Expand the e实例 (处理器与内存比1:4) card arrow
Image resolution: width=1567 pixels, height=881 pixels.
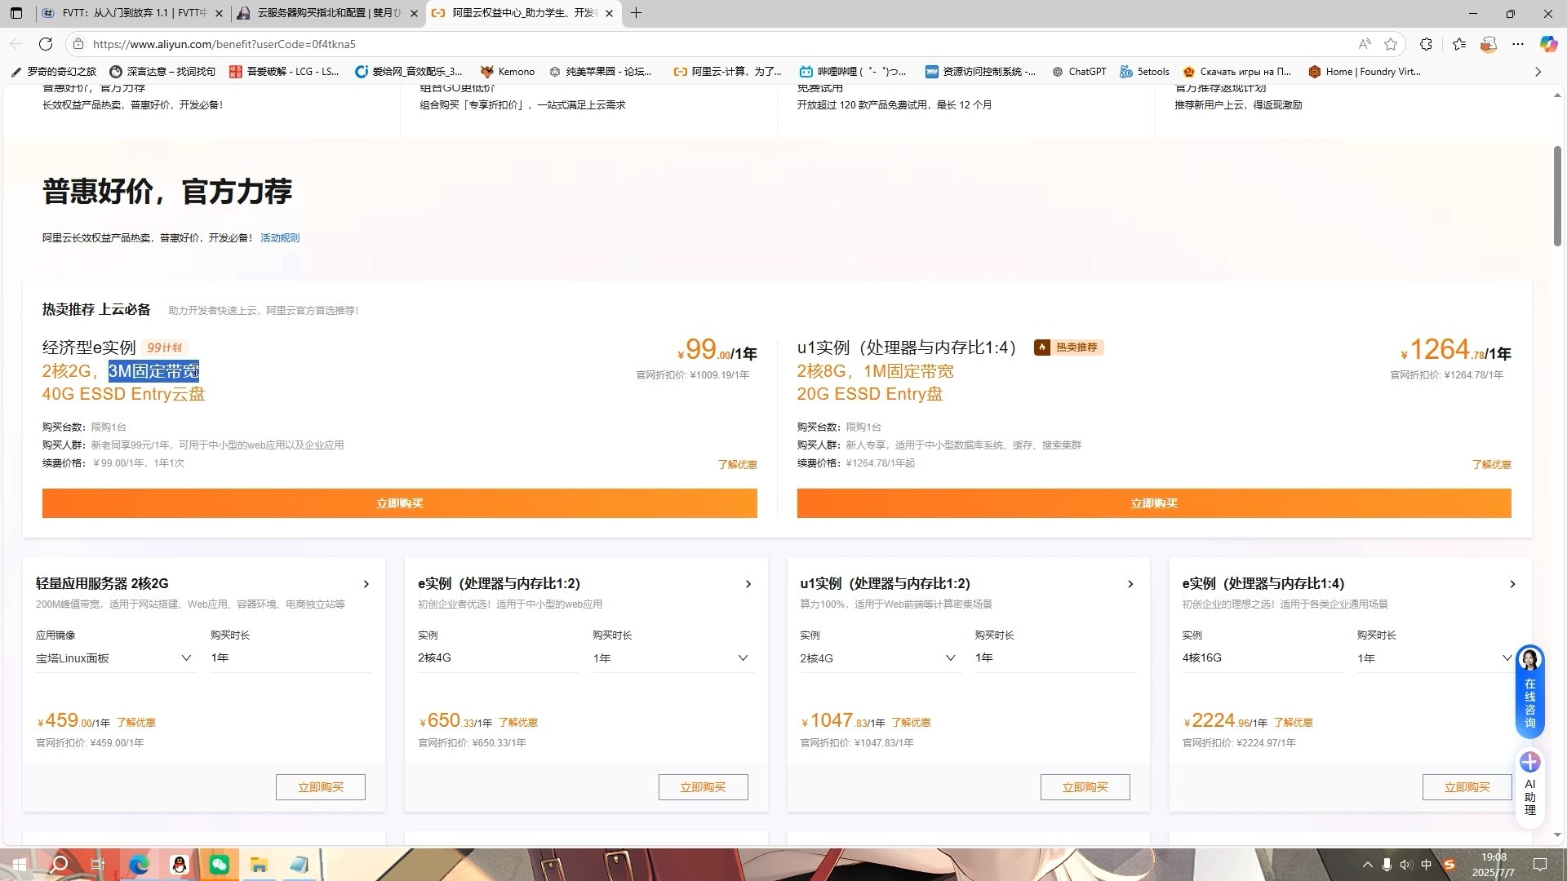point(1512,584)
